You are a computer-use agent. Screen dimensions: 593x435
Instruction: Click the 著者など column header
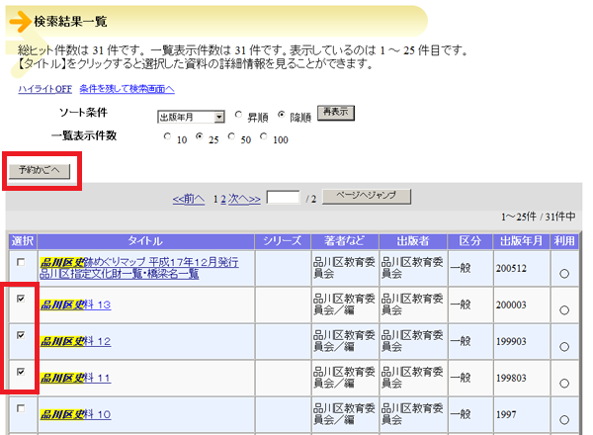345,241
